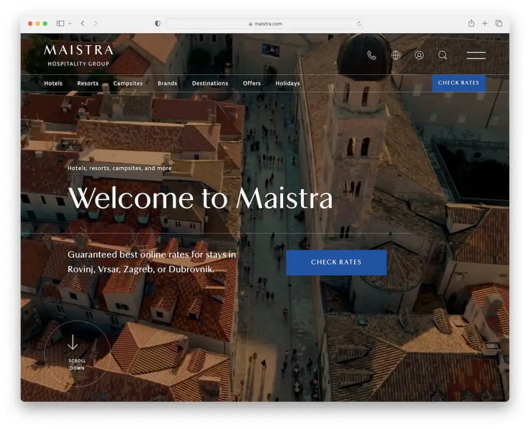Image resolution: width=530 pixels, height=429 pixels.
Task: Maximize the Safari window with the green button
Action: (x=45, y=24)
